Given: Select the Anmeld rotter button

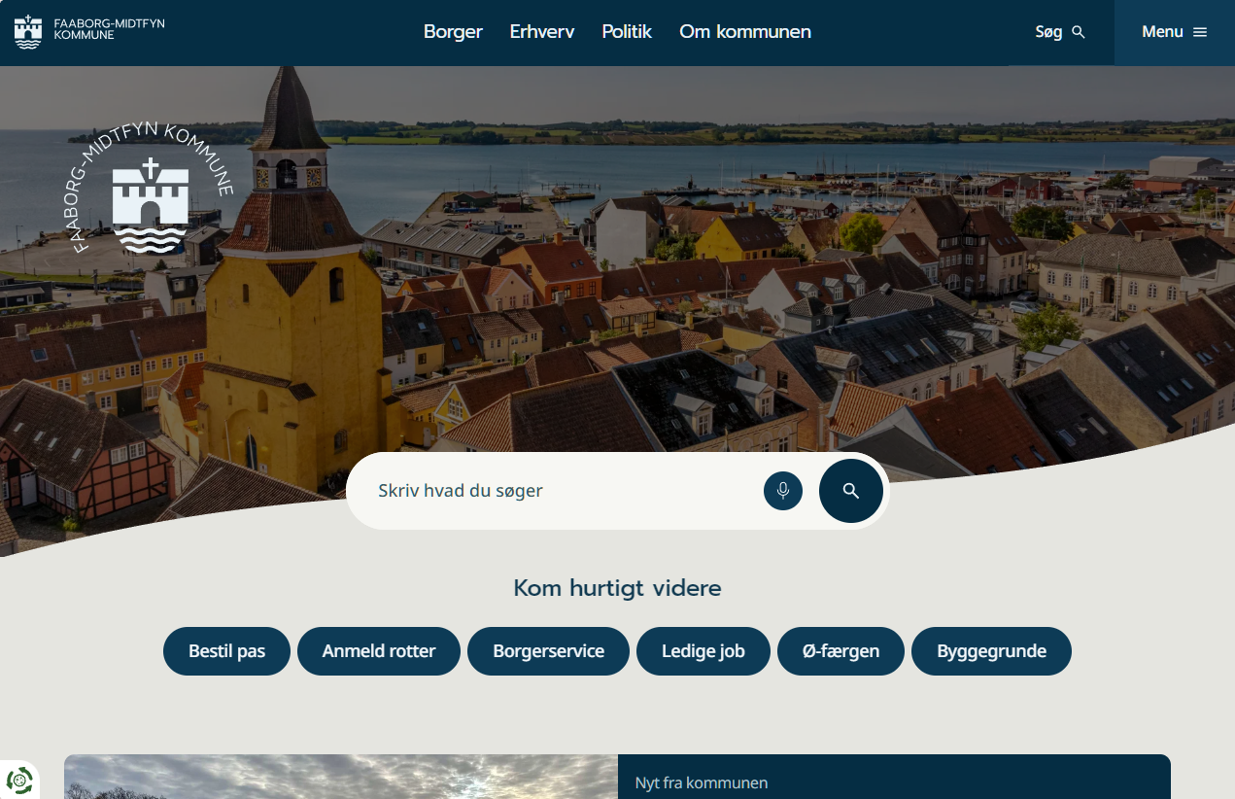Looking at the screenshot, I should coord(379,651).
